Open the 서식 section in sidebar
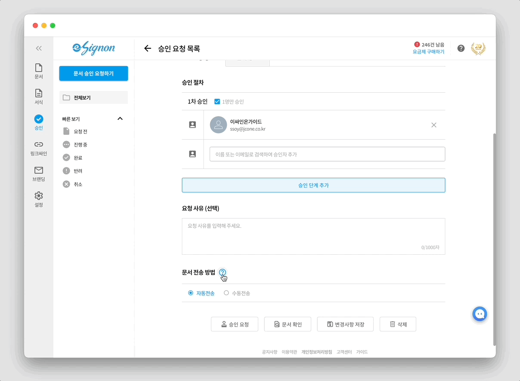 tap(39, 97)
